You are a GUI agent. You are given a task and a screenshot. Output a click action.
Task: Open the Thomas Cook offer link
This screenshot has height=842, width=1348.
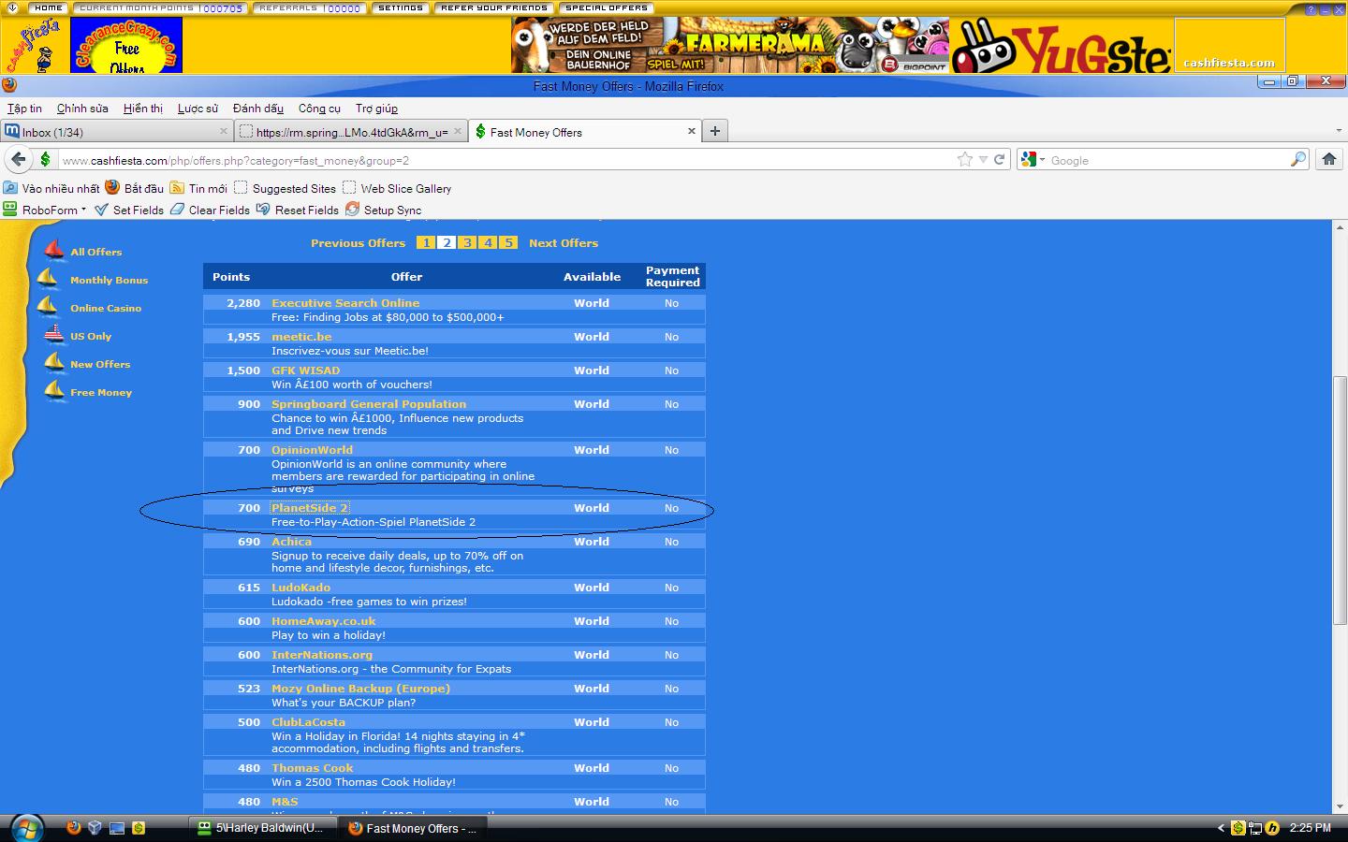tap(313, 768)
